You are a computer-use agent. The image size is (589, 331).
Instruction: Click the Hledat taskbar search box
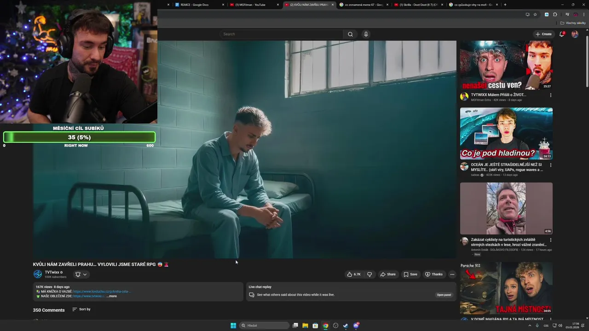pyautogui.click(x=265, y=325)
